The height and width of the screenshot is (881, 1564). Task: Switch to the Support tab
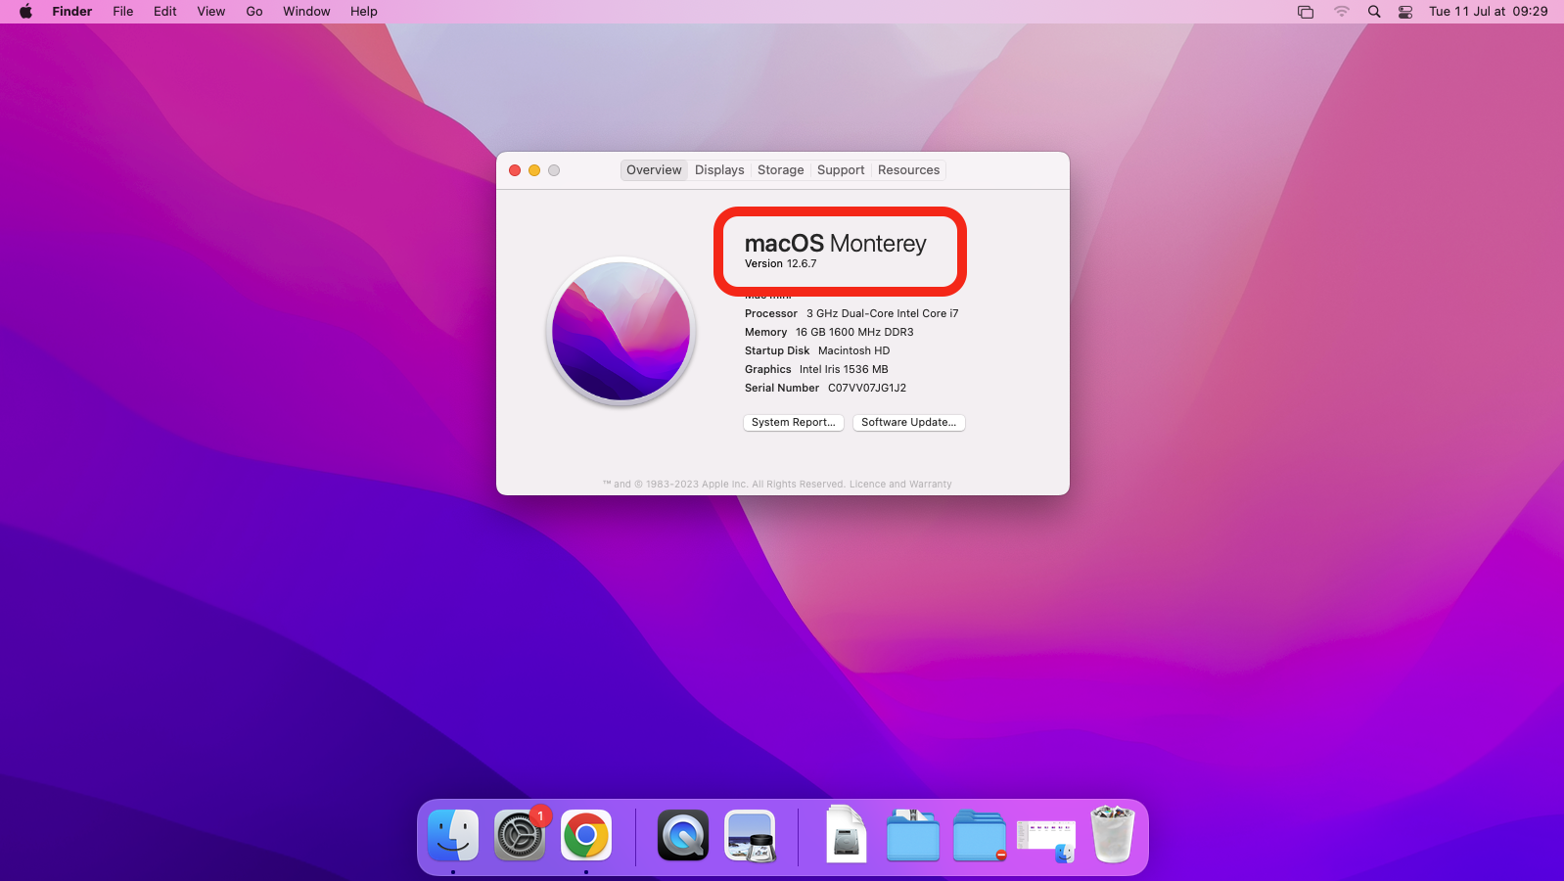841,170
